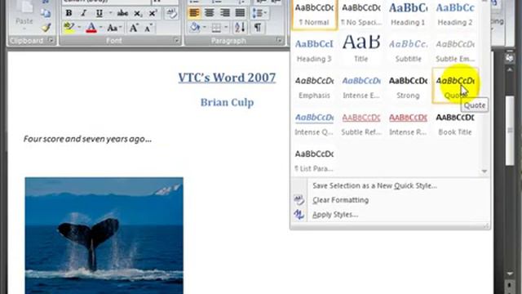Apply Text Highlight Color
This screenshot has height=294, width=522.
tap(69, 27)
